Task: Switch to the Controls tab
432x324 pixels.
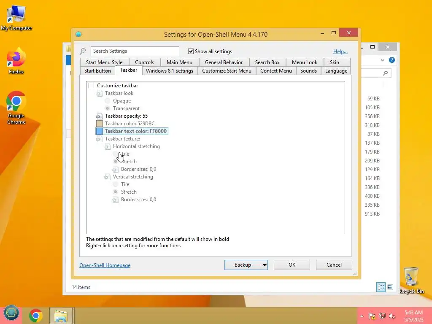Action: pos(145,62)
